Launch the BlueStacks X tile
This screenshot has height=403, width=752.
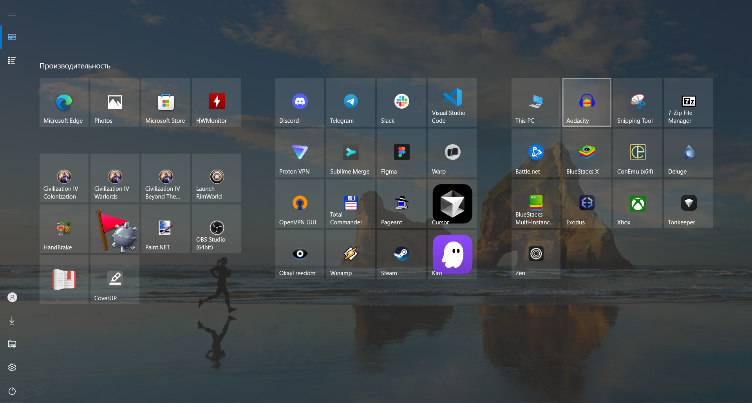tap(587, 153)
